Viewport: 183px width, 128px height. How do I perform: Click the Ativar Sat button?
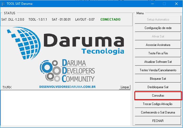158,36
